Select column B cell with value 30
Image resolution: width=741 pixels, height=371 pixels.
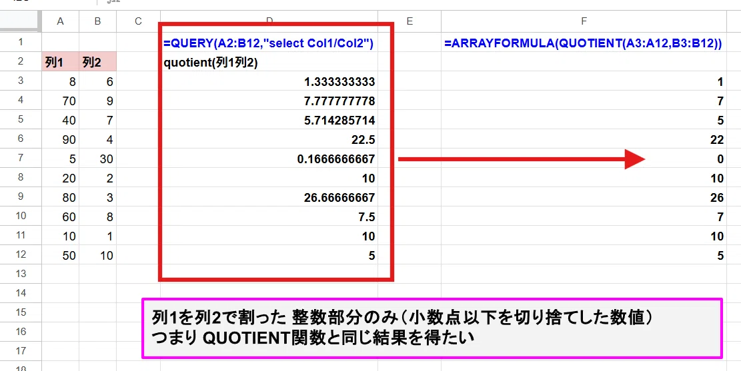click(x=97, y=158)
